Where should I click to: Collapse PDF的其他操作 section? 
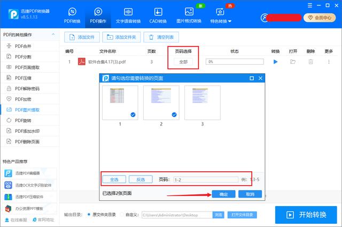click(x=53, y=34)
